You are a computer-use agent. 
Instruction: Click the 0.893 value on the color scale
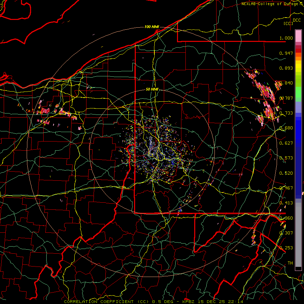[x=286, y=68]
